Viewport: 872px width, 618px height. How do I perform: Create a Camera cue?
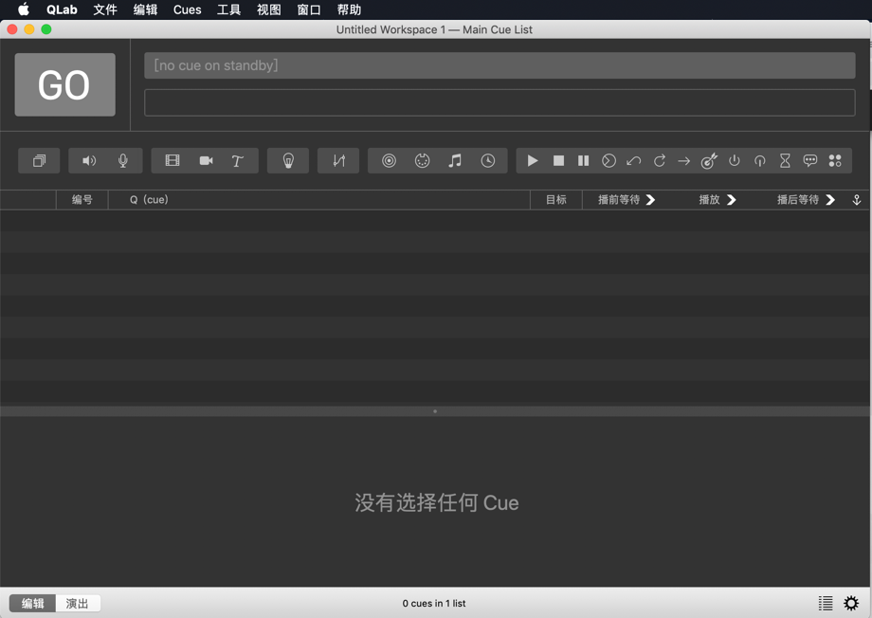point(206,160)
